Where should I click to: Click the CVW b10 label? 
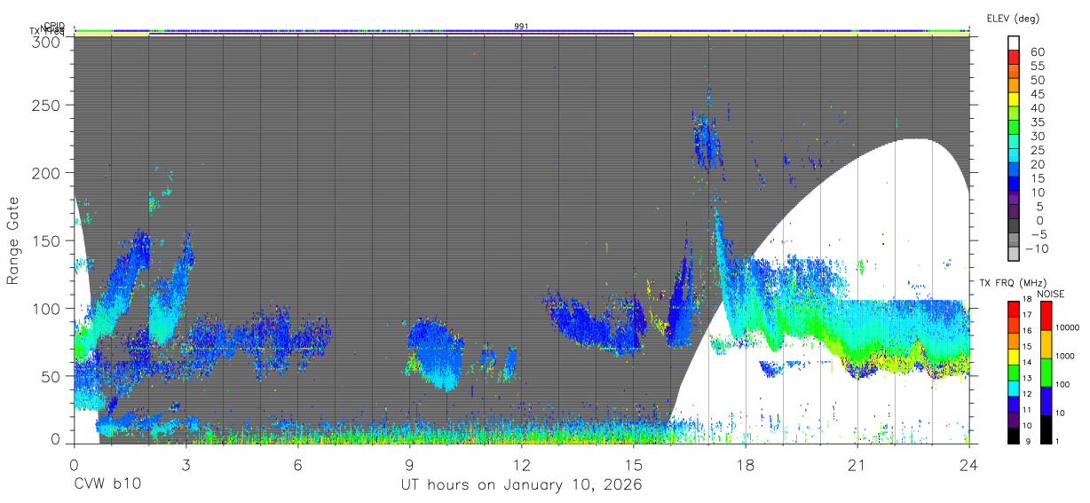pos(107,485)
